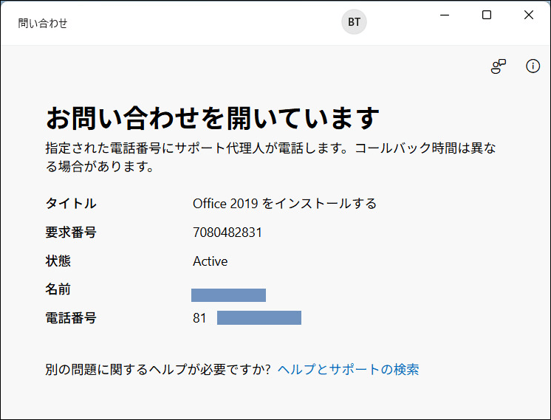Click the 別の問題に関するヘルプが必要ですか? text
This screenshot has height=420, width=551.
pos(158,369)
